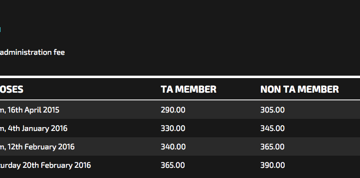Click the TA MEMBER column header

click(x=189, y=89)
